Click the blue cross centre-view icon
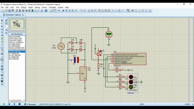This screenshot has width=194, height=109. (x=63, y=11)
